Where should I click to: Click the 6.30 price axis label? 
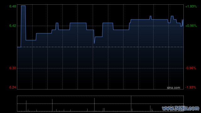13,68
